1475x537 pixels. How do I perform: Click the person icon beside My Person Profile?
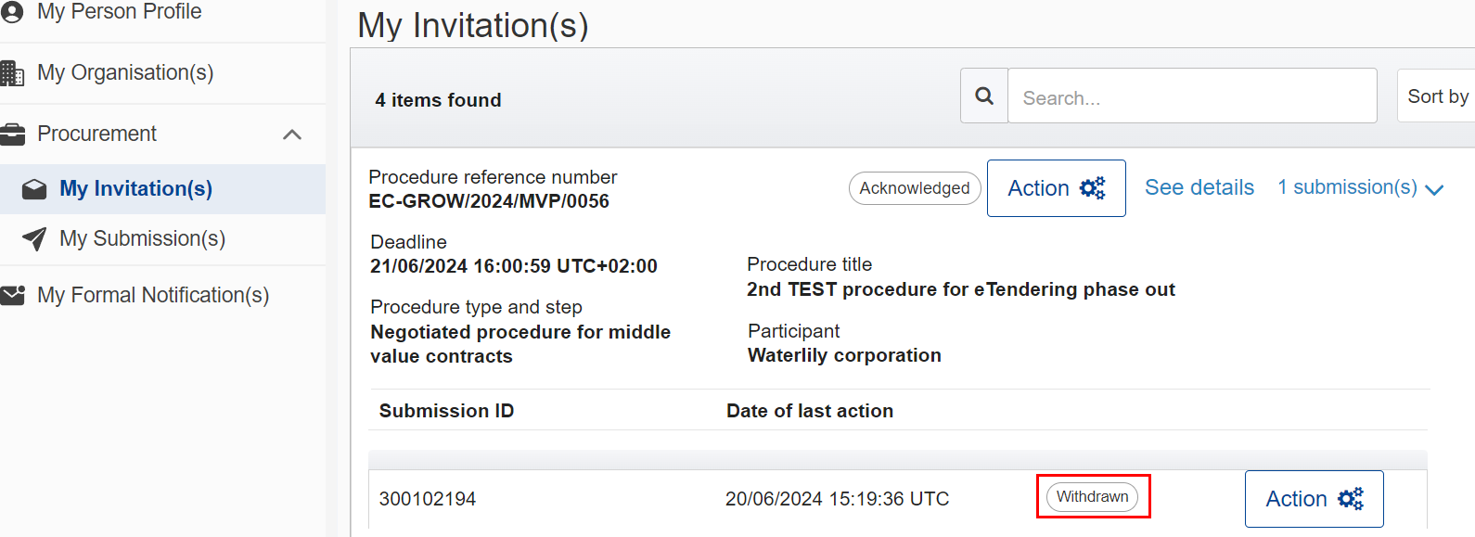[12, 12]
